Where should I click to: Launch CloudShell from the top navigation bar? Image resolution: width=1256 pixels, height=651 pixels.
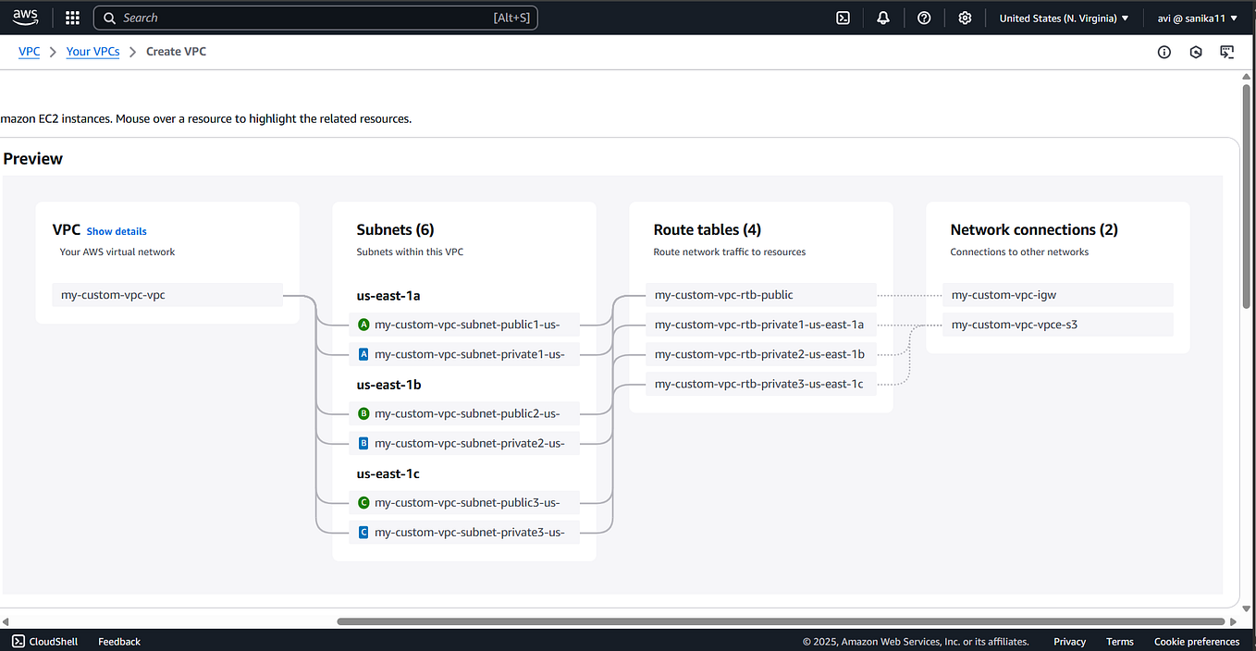(x=843, y=17)
